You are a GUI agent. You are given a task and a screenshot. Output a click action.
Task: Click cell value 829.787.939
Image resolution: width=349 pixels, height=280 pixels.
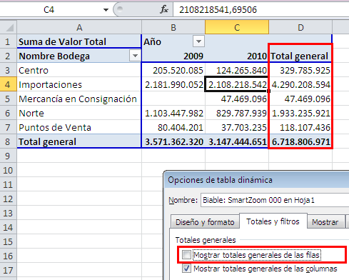[237, 113]
